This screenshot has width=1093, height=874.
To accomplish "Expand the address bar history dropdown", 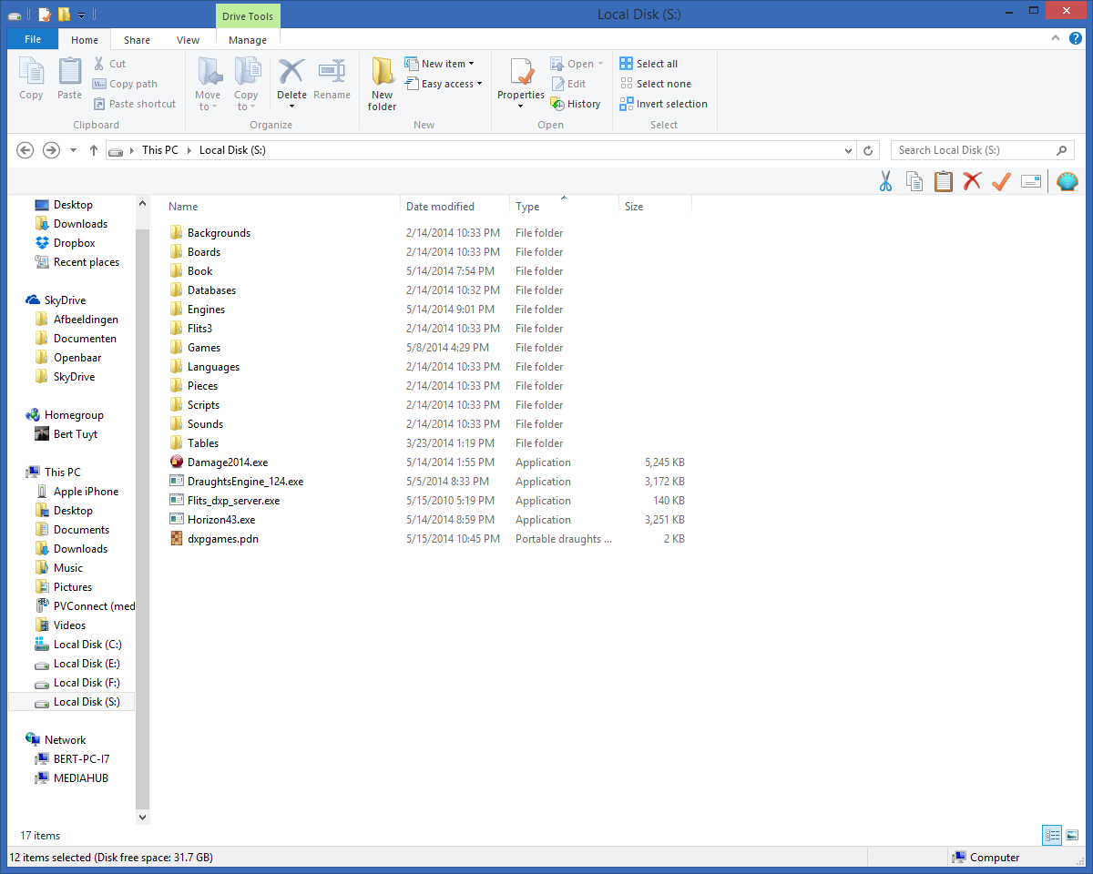I will (848, 150).
